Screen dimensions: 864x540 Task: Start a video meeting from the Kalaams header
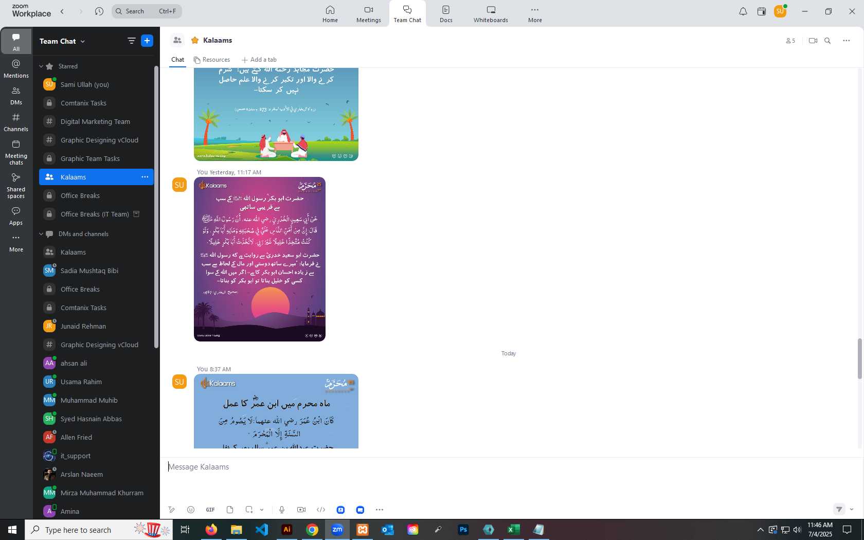click(813, 41)
